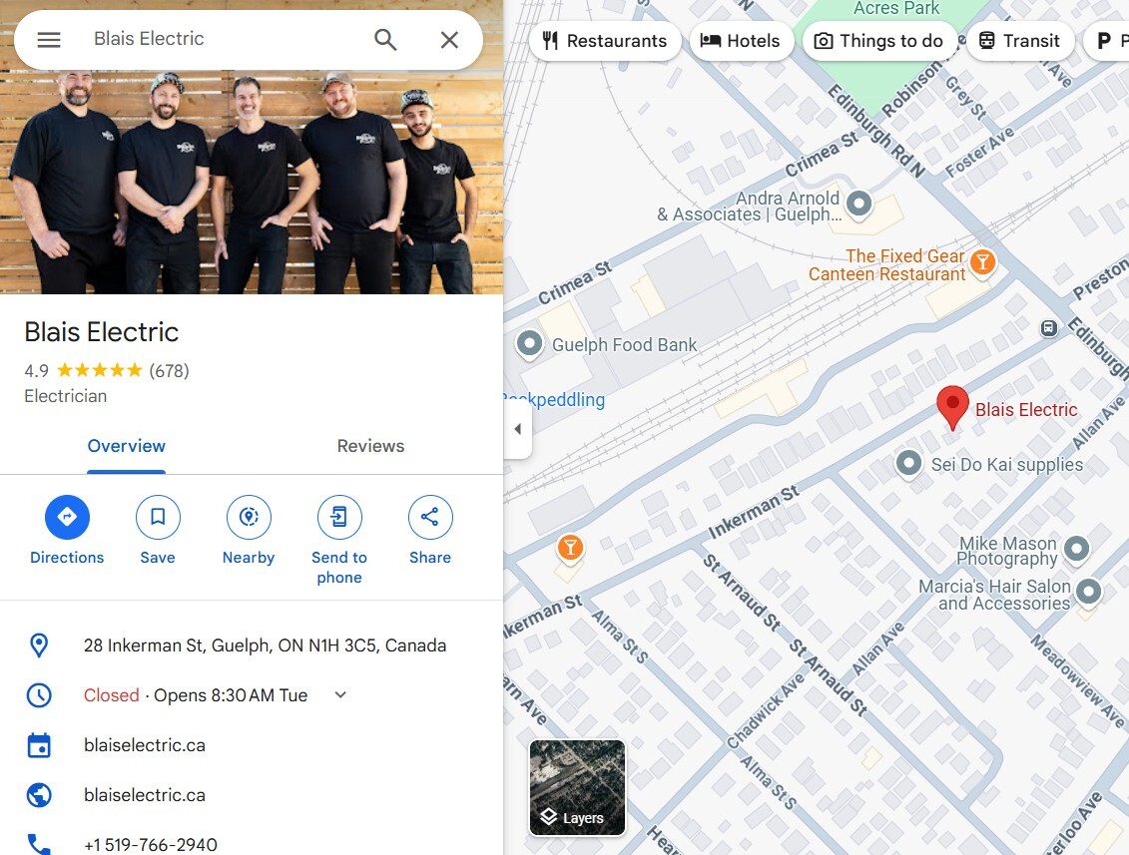Click the Directions icon button
The image size is (1129, 855).
[x=67, y=517]
